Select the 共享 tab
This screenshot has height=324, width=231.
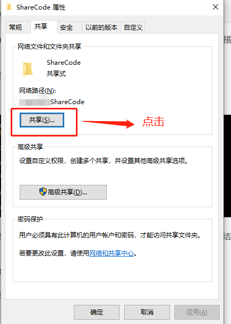coord(41,27)
